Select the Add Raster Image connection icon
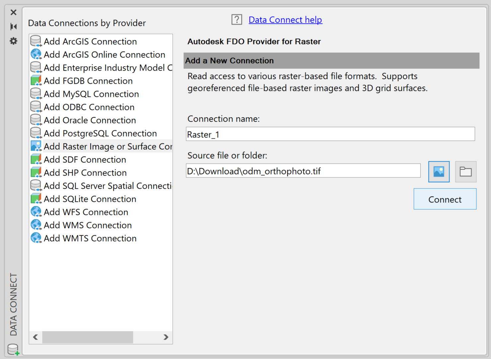This screenshot has width=491, height=359. (36, 146)
